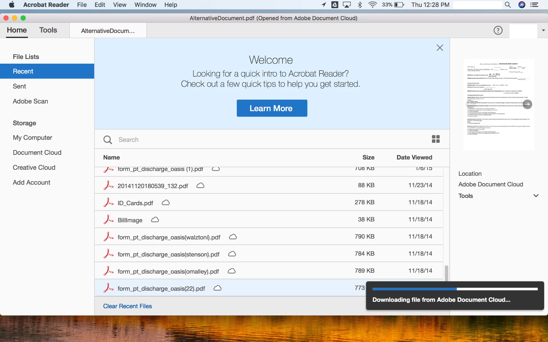Image resolution: width=548 pixels, height=342 pixels.
Task: Open Notification Center list icon
Action: click(534, 5)
